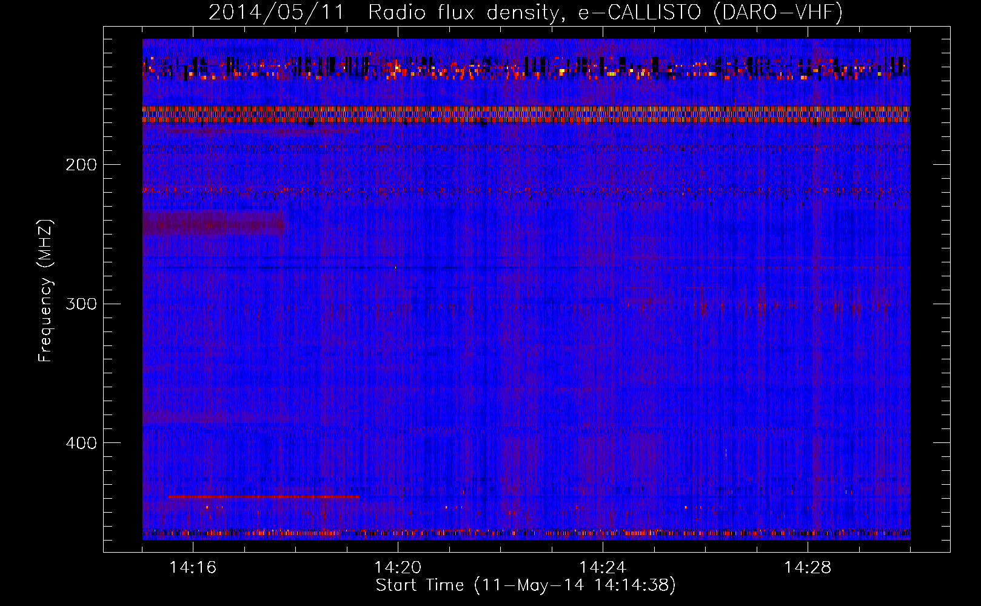This screenshot has width=981, height=606.
Task: Click the dark red patch near 245 MHz
Action: (x=213, y=222)
